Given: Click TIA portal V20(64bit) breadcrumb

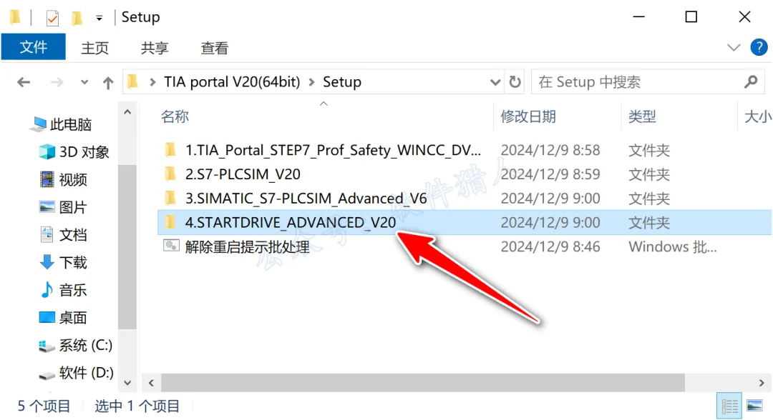Looking at the screenshot, I should coord(232,81).
